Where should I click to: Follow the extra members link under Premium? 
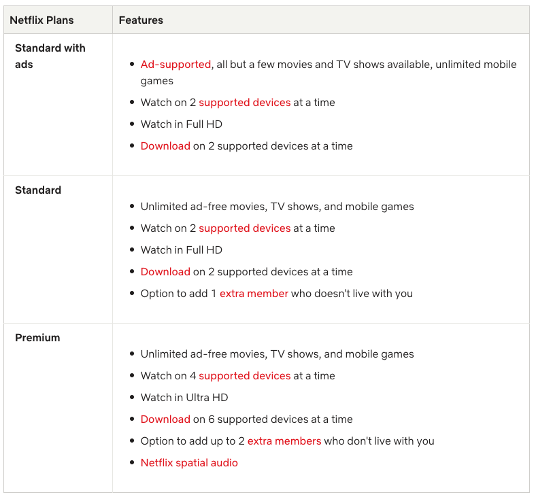(x=284, y=441)
